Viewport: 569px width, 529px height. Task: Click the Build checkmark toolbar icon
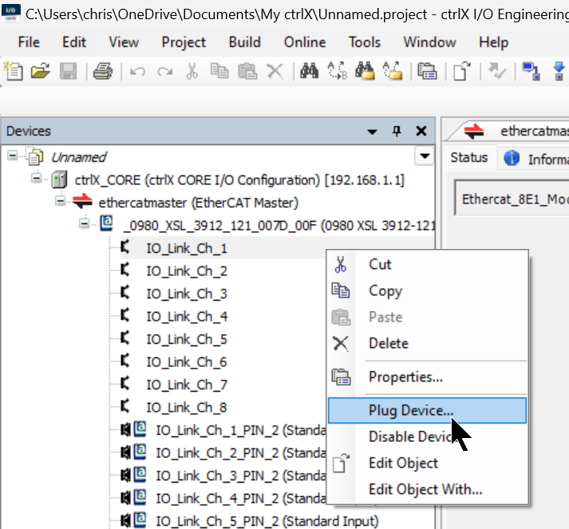pos(496,71)
